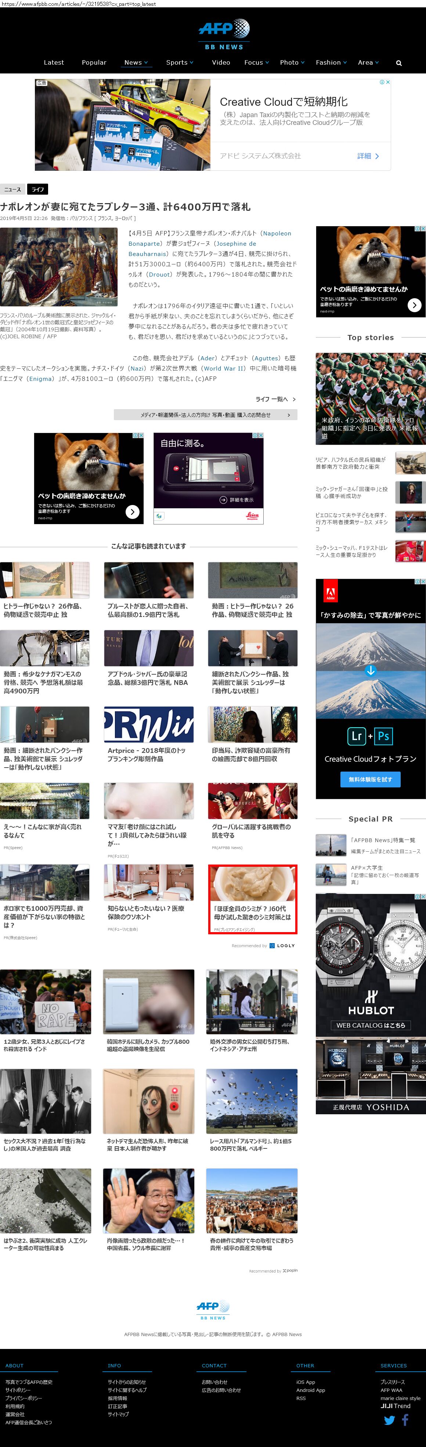Click the Napoleon coronation painting image
This screenshot has height=1447, width=426.
tap(58, 267)
